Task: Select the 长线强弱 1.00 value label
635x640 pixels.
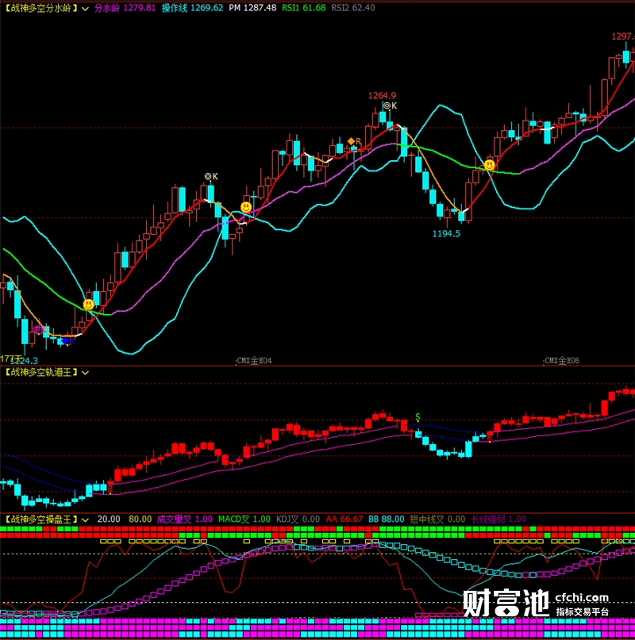Action: tap(499, 519)
